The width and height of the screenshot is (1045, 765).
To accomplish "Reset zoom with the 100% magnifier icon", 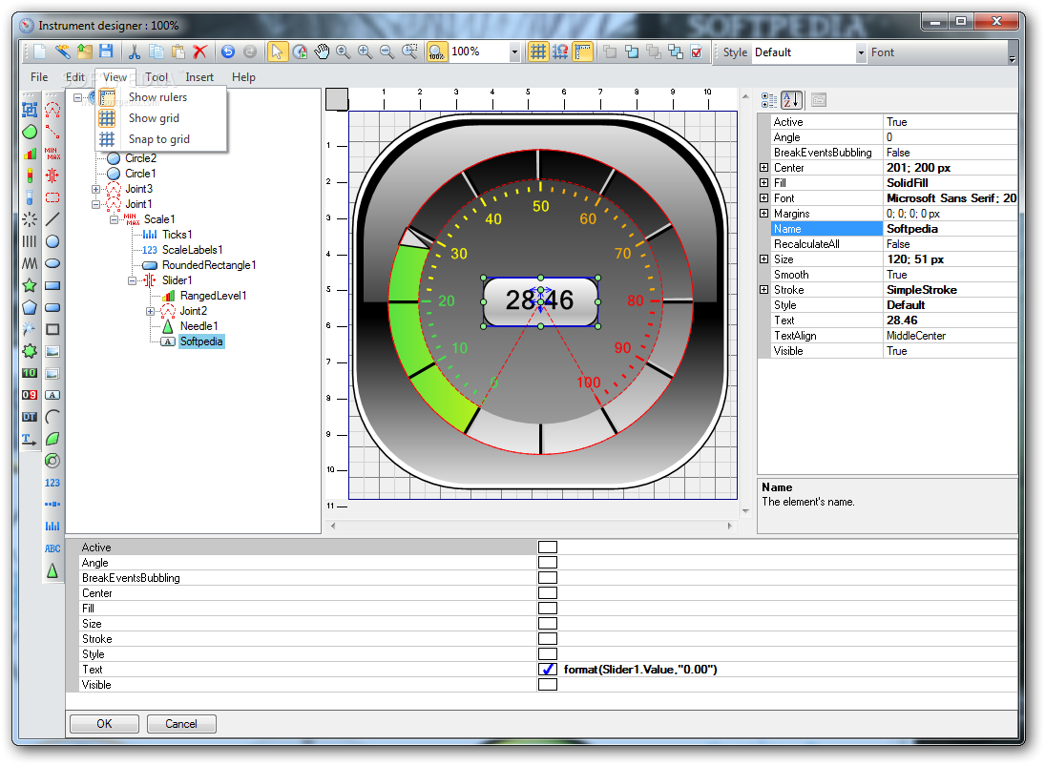I will click(x=436, y=52).
